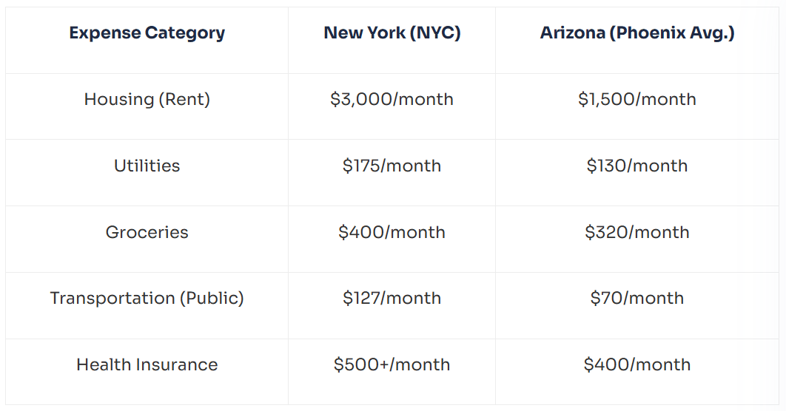Click the $400/month Arizona health insurance cell

pyautogui.click(x=636, y=364)
